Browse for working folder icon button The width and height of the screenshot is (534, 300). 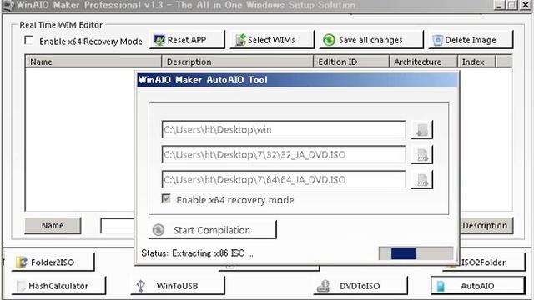point(422,129)
